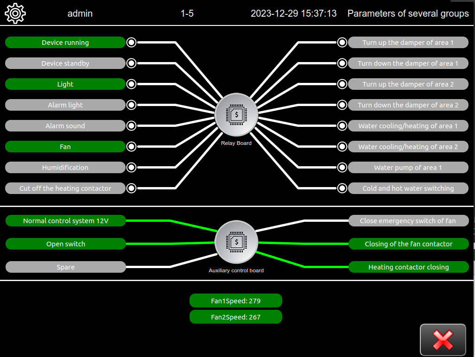
Task: Click the radio dot beside Water pump of area 1
Action: (342, 168)
